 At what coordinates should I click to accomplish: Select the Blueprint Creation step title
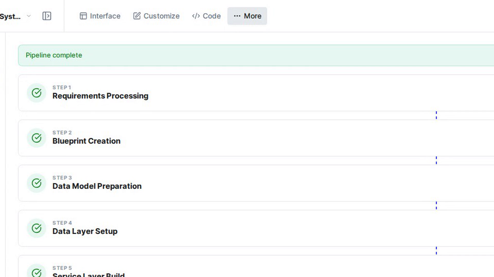pyautogui.click(x=86, y=141)
